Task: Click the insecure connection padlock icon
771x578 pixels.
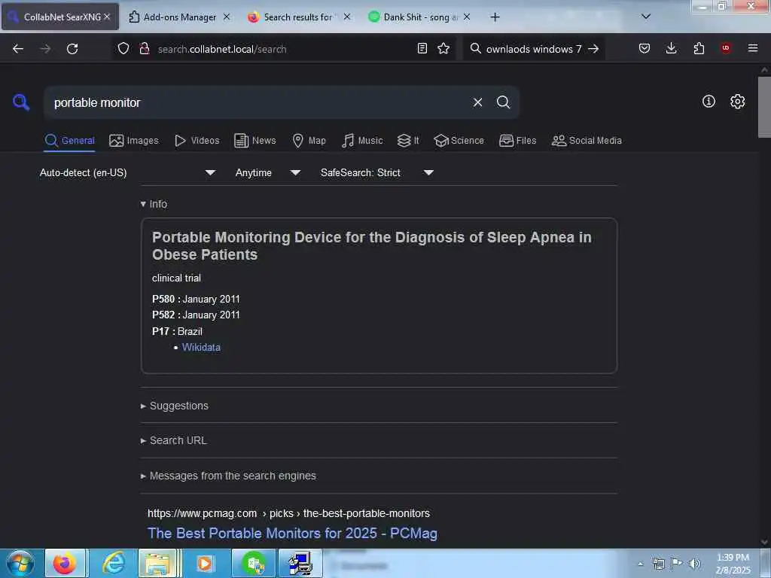Action: [144, 49]
